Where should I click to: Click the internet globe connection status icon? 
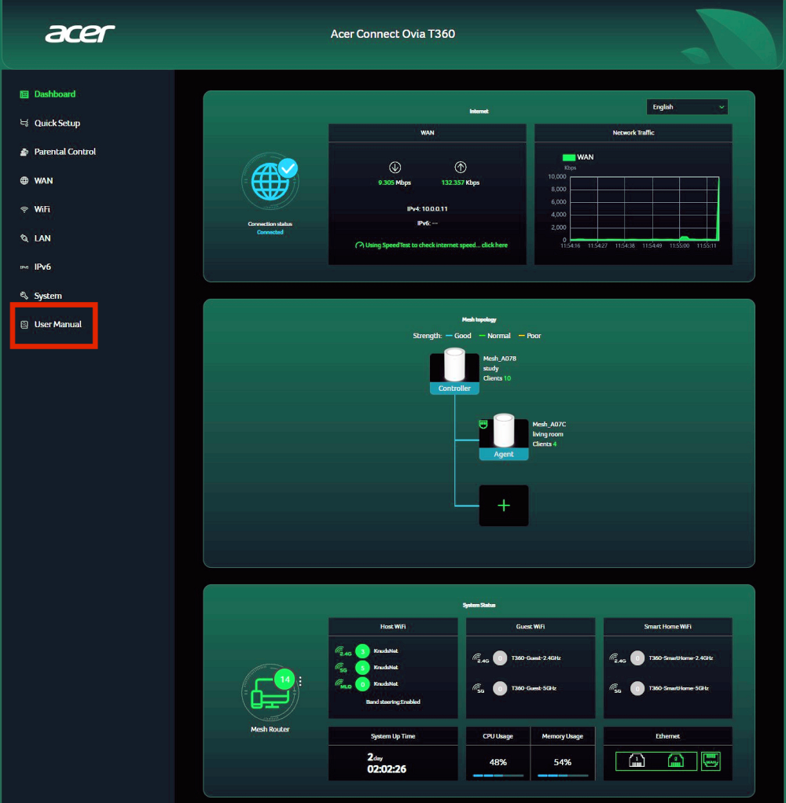pyautogui.click(x=270, y=181)
